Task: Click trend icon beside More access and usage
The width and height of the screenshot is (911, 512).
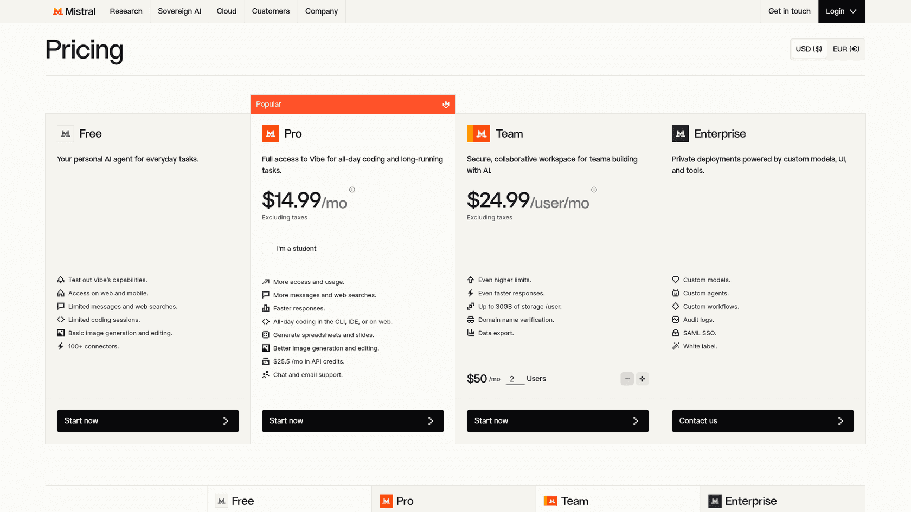Action: [x=266, y=282]
